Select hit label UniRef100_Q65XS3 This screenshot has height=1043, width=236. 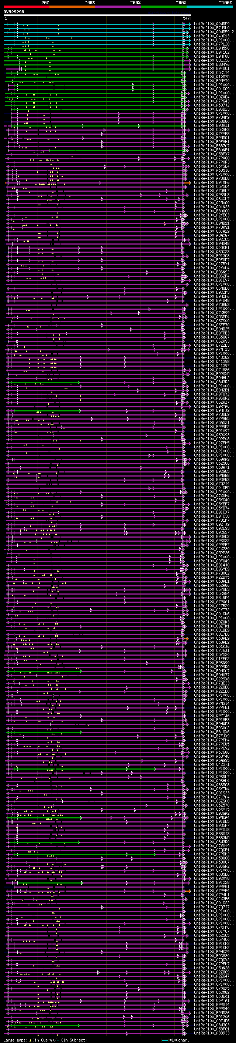[212, 252]
